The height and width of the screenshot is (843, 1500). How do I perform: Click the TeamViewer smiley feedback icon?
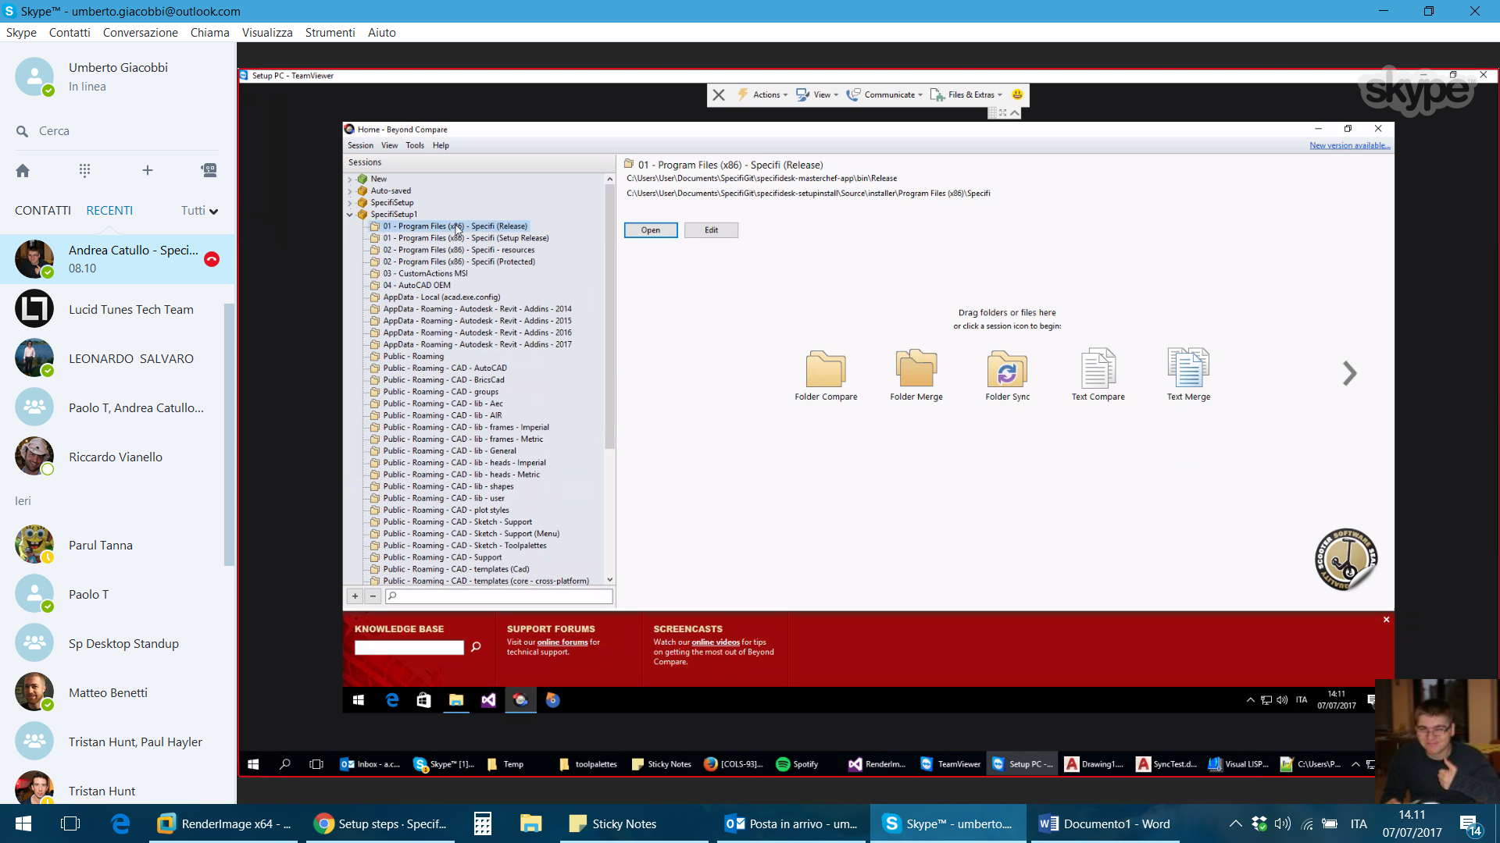(1017, 94)
